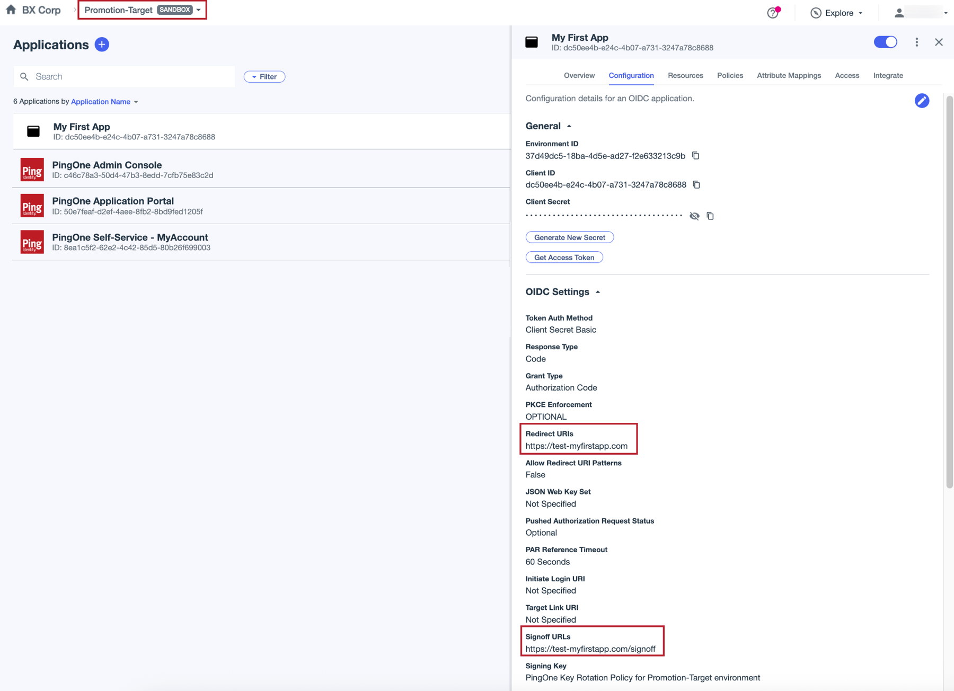The width and height of the screenshot is (954, 691).
Task: Switch to the Policies tab
Action: (x=730, y=76)
